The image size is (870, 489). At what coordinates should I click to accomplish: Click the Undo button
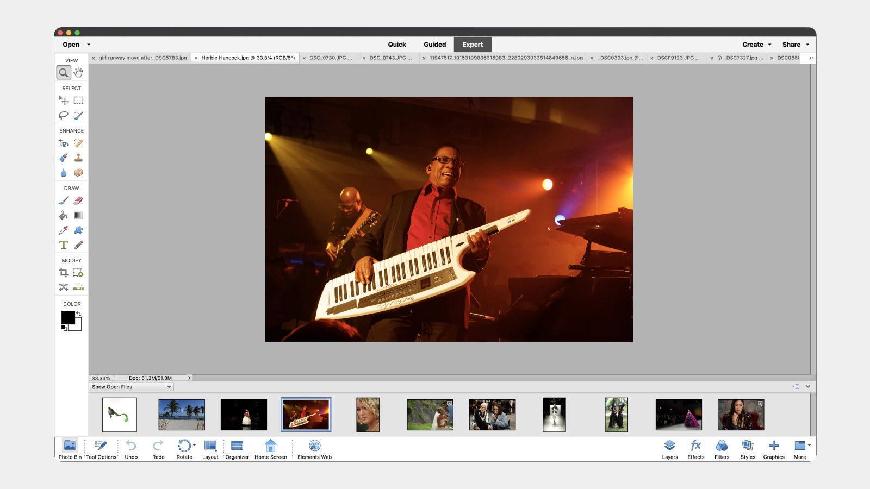tap(131, 449)
